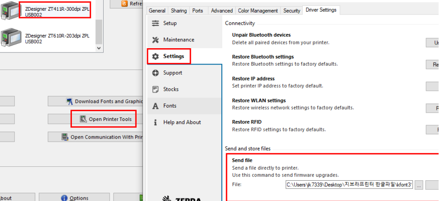Click the printer list scrollbar down arrow

click(x=98, y=48)
